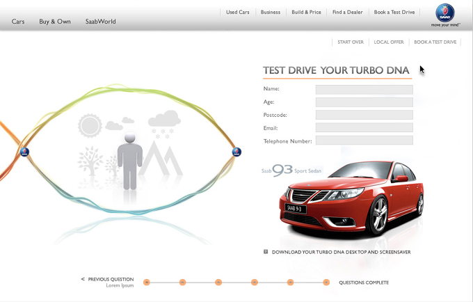
Task: Click LOCAL OFFER link
Action: coord(389,42)
